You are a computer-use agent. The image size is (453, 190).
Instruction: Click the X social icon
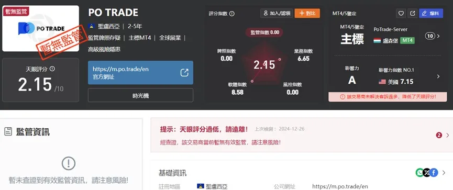click(426, 173)
